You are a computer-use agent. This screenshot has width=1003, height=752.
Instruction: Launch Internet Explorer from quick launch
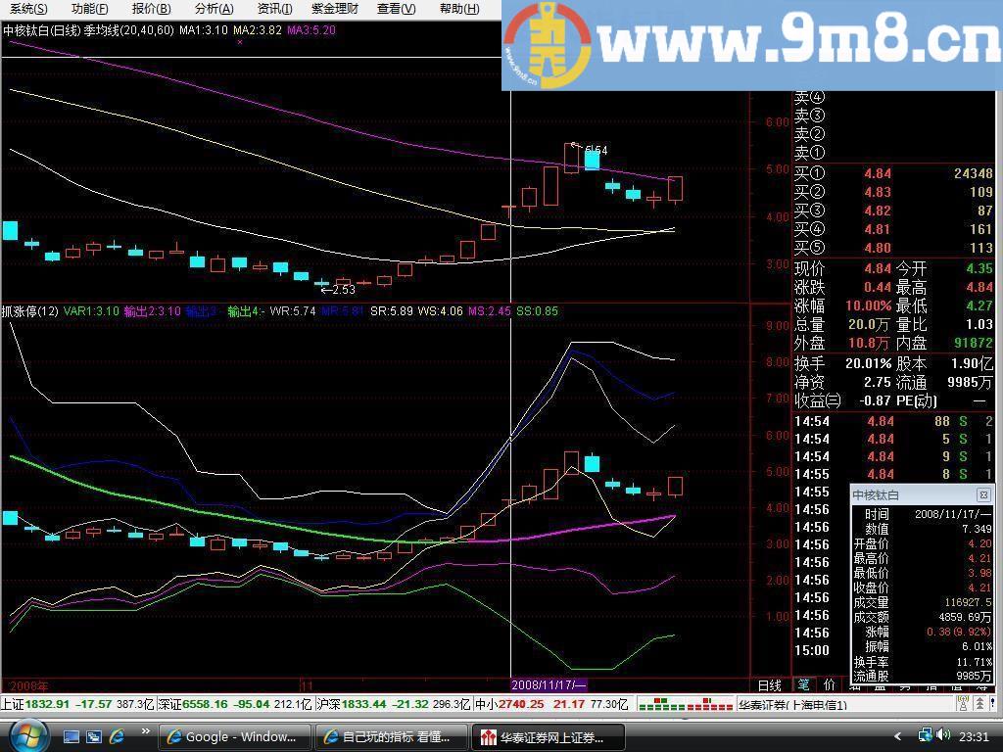(117, 736)
